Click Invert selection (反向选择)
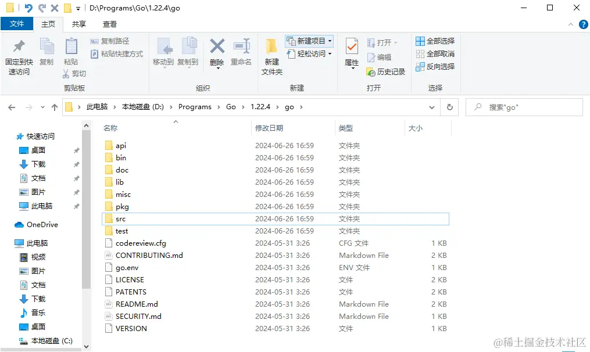 click(x=435, y=67)
